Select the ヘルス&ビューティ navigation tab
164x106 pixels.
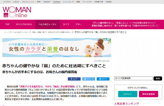point(48,24)
